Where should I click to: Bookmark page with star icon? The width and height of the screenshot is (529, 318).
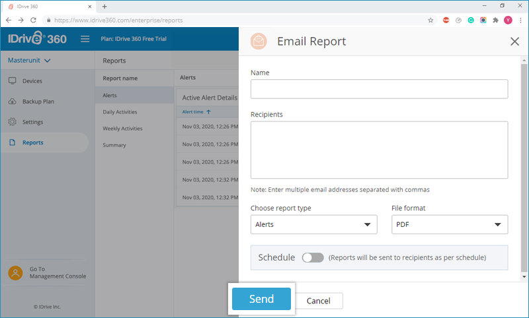[x=430, y=20]
